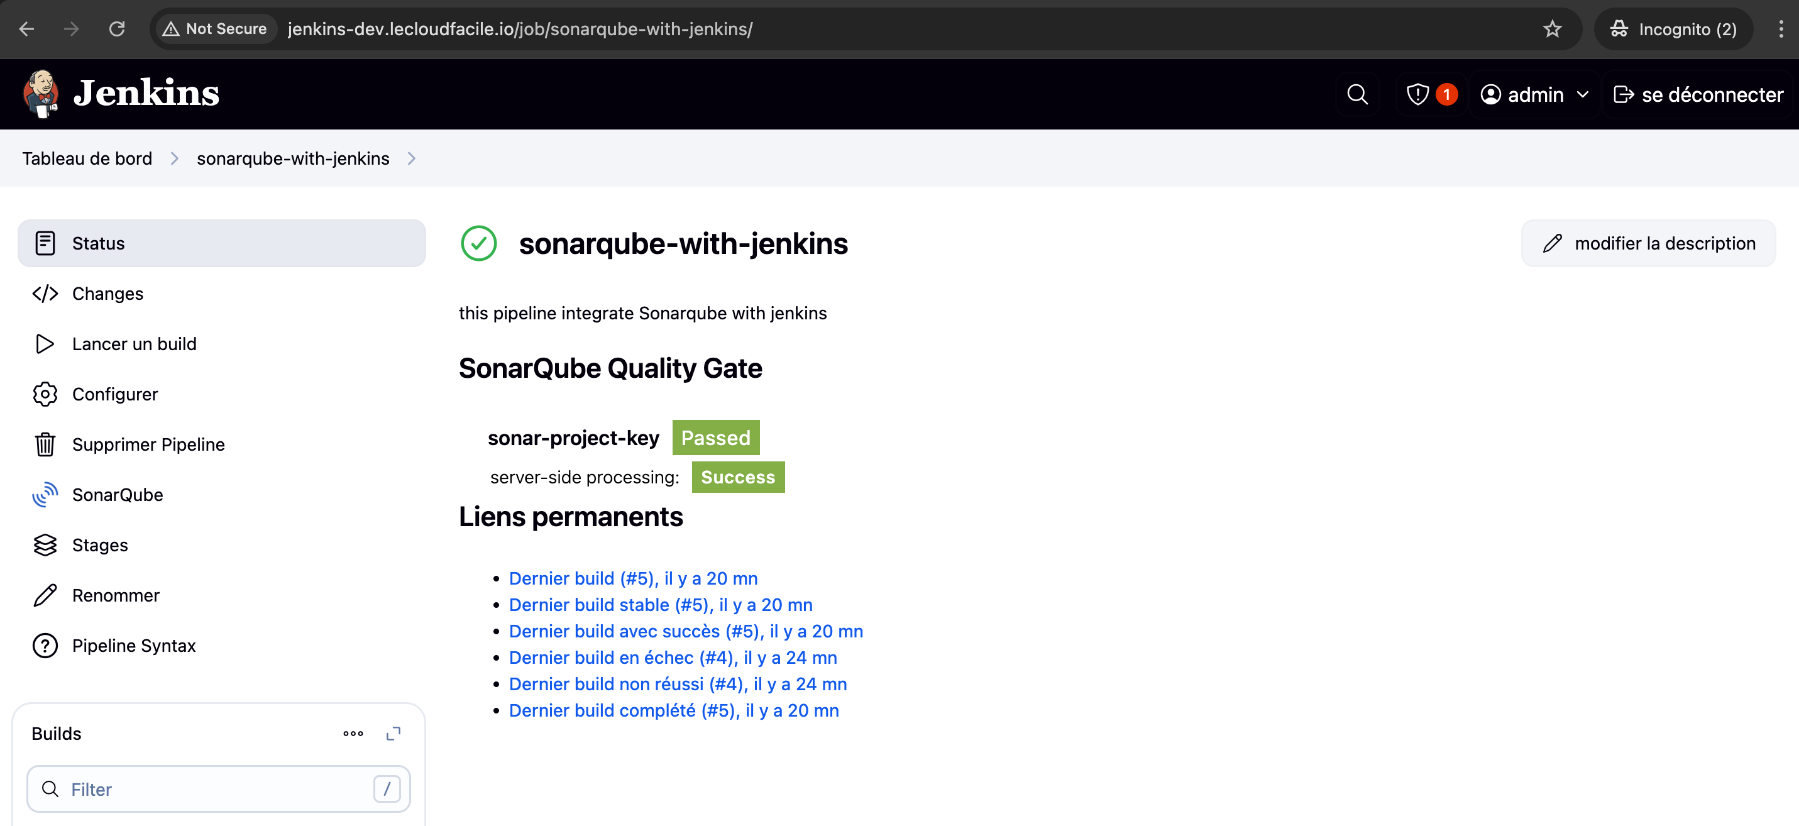The height and width of the screenshot is (826, 1799).
Task: Open the Changes menu item
Action: click(x=107, y=294)
